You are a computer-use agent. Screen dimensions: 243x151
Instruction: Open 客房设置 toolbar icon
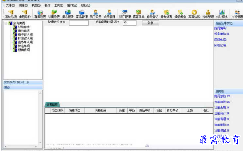tap(40, 14)
